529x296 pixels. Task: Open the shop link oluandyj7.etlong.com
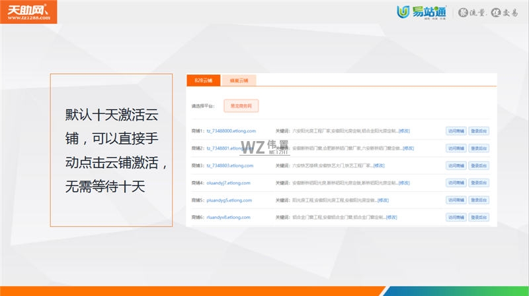[228, 183]
